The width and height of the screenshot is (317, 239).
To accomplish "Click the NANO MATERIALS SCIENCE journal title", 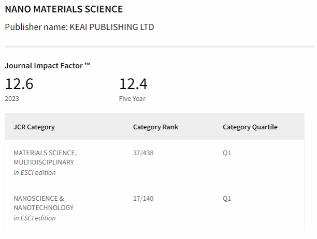I will (64, 9).
